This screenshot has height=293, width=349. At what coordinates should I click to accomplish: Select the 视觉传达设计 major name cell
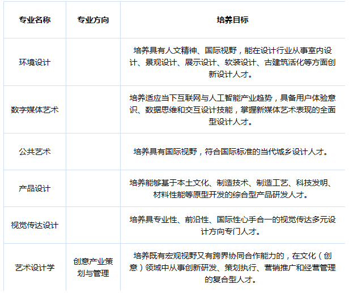pos(35,225)
